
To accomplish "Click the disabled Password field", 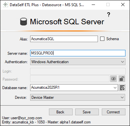I will 70,79.
